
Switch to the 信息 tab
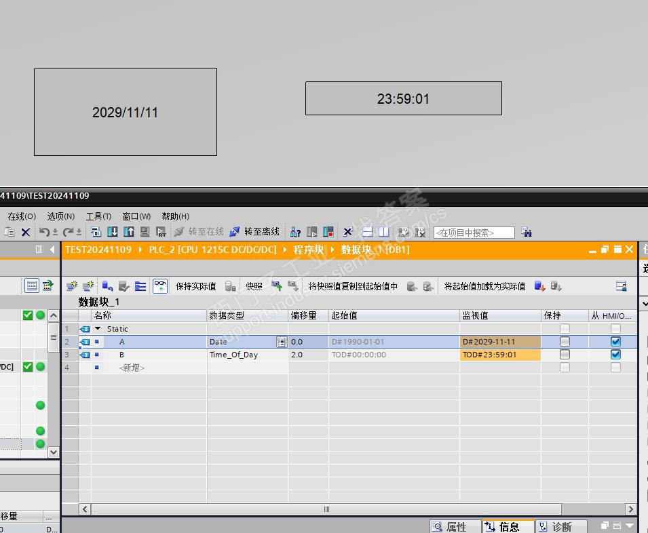pos(508,526)
